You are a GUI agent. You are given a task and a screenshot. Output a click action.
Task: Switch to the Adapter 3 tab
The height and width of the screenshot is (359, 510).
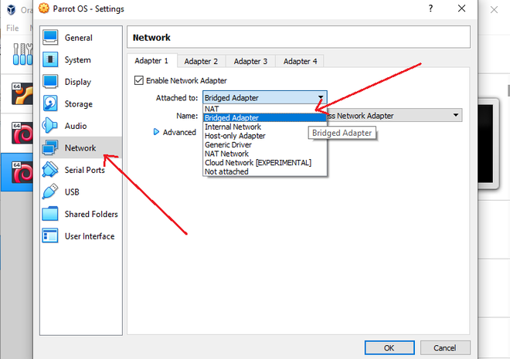(250, 61)
